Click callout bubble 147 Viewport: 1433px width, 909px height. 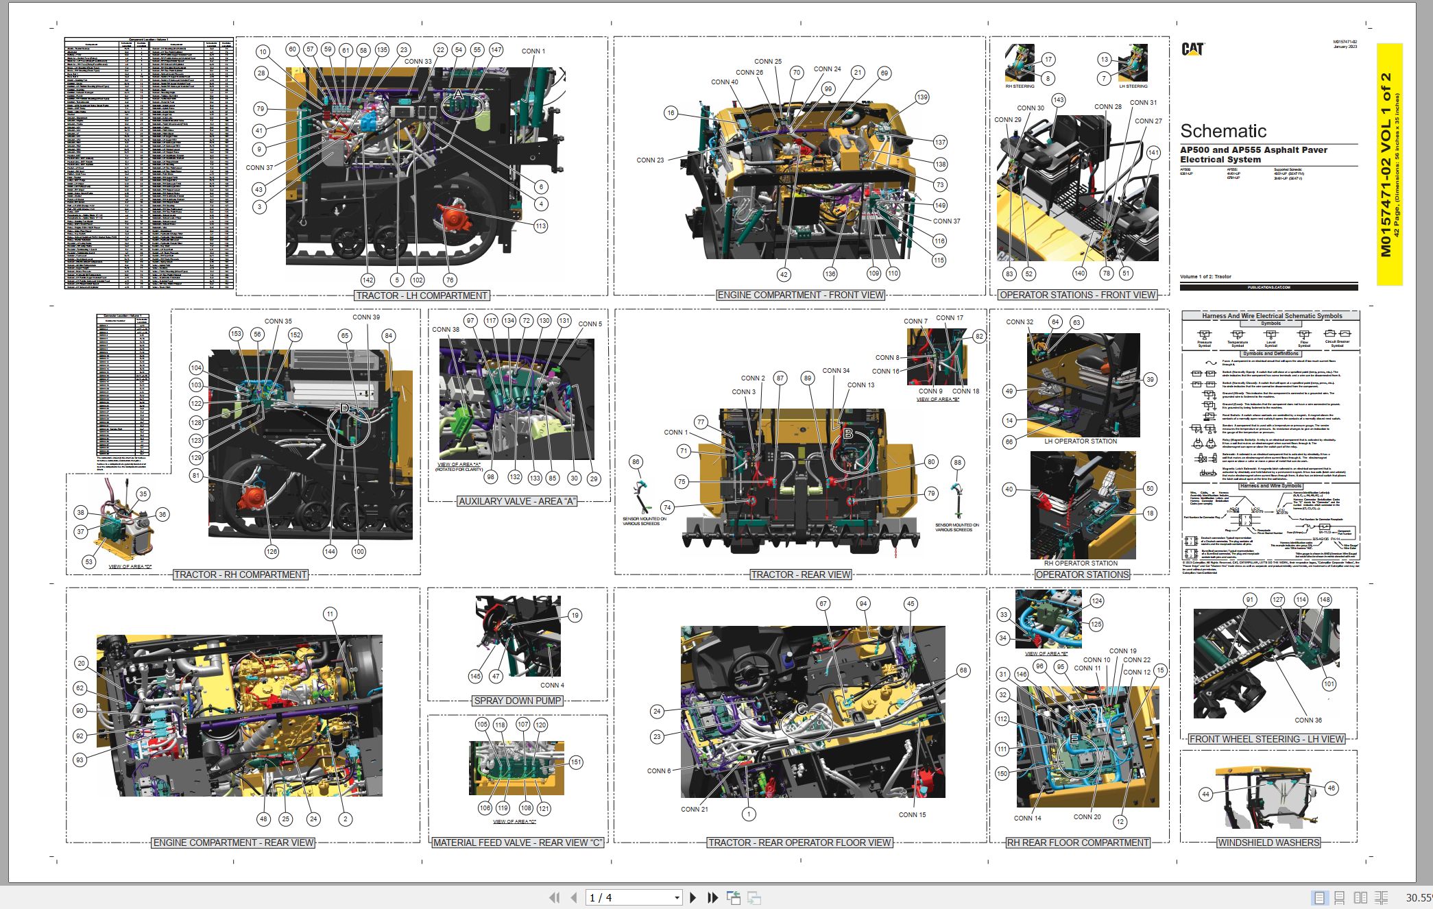(496, 50)
